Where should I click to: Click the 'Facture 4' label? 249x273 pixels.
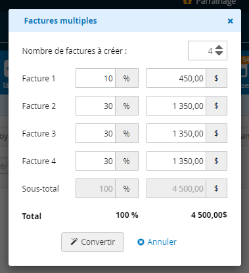tap(39, 161)
